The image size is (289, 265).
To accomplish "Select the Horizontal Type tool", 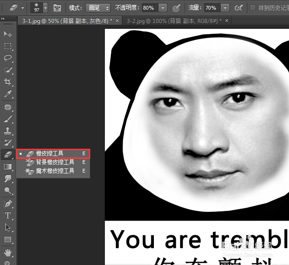I will (8, 215).
